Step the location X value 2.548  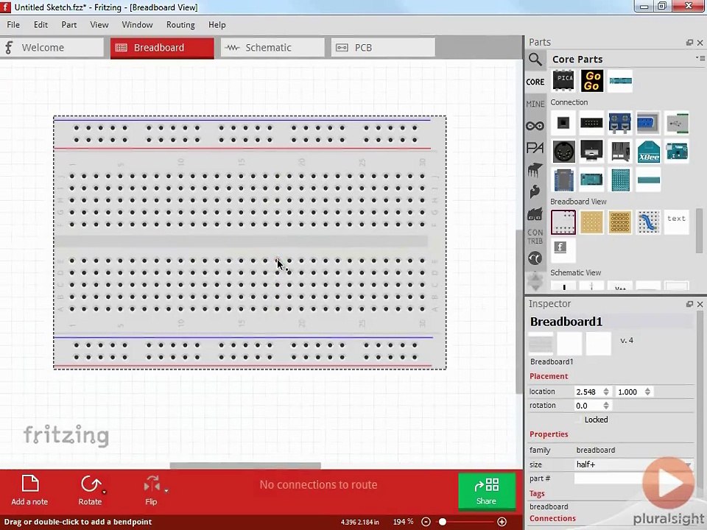point(606,392)
